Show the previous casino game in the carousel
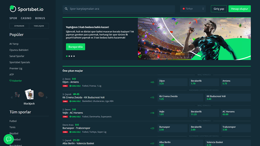Image resolution: width=260 pixels, height=146 pixels. coord(12,97)
